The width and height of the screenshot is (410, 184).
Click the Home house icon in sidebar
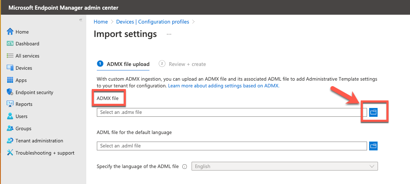[10, 32]
